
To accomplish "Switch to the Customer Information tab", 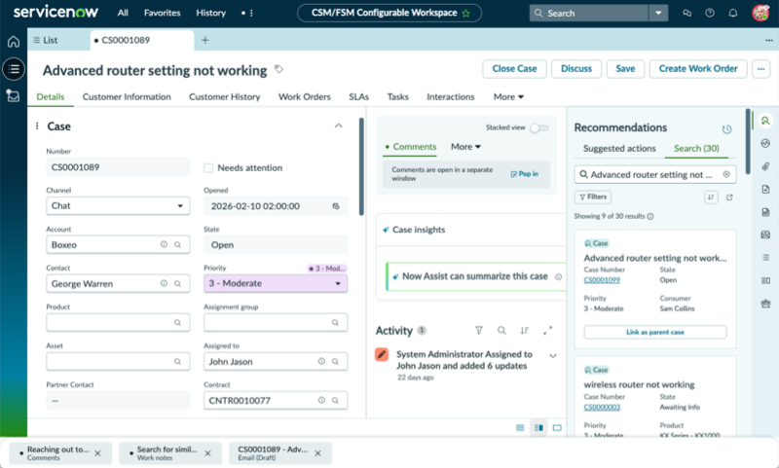I will (x=127, y=96).
